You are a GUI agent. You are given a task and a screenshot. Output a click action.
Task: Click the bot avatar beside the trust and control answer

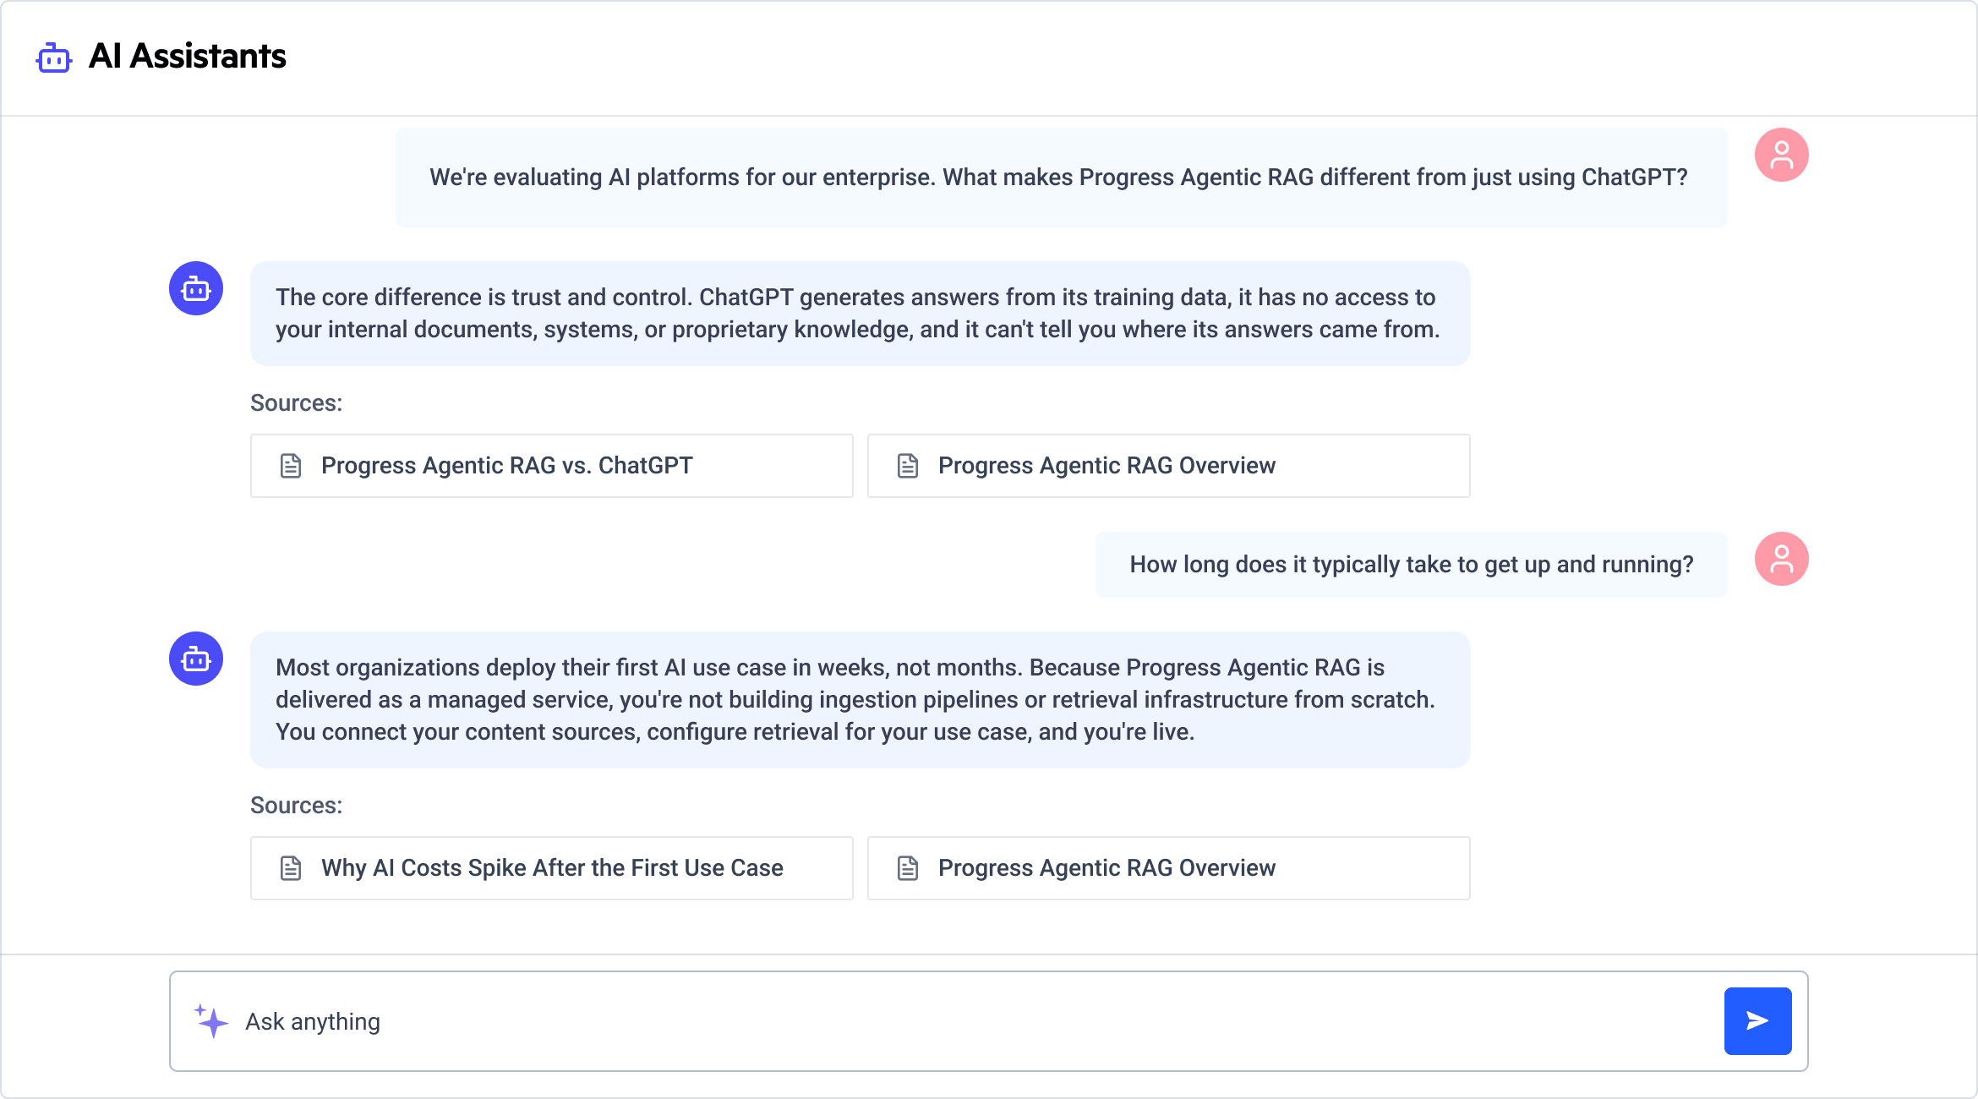(x=196, y=288)
